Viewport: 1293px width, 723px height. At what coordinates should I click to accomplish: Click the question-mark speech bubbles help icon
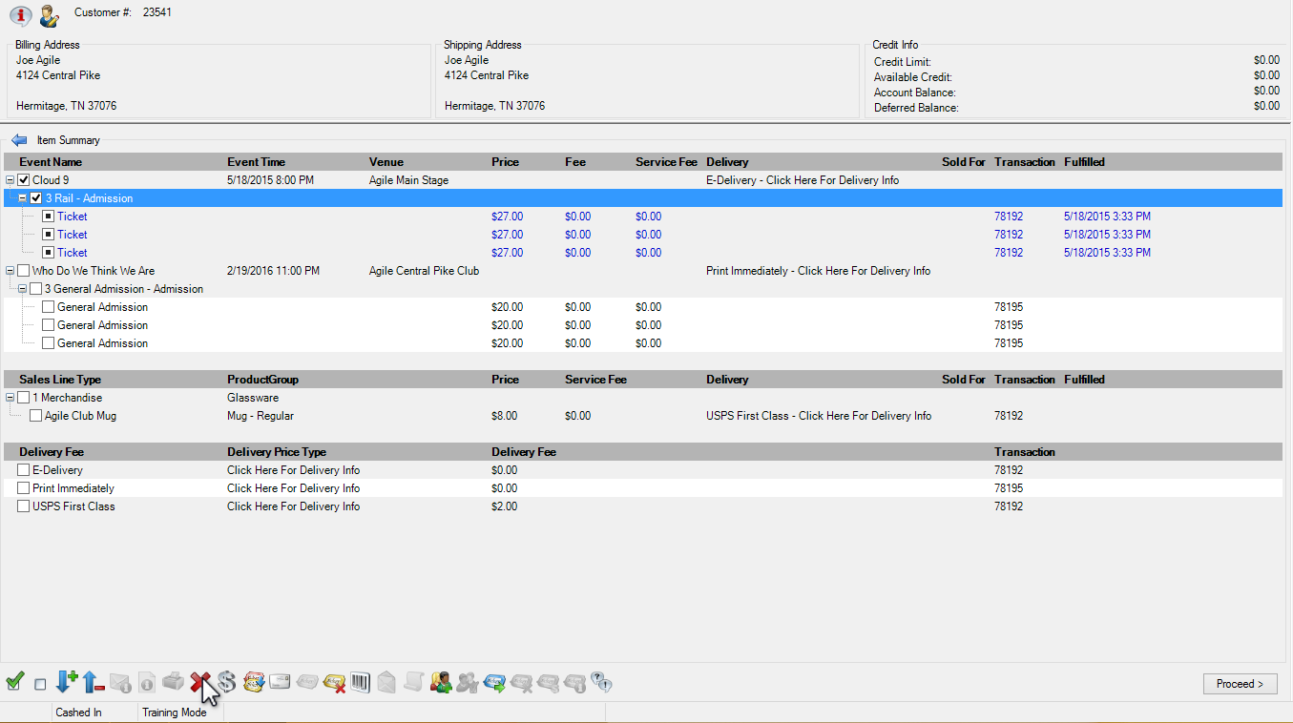pos(601,682)
